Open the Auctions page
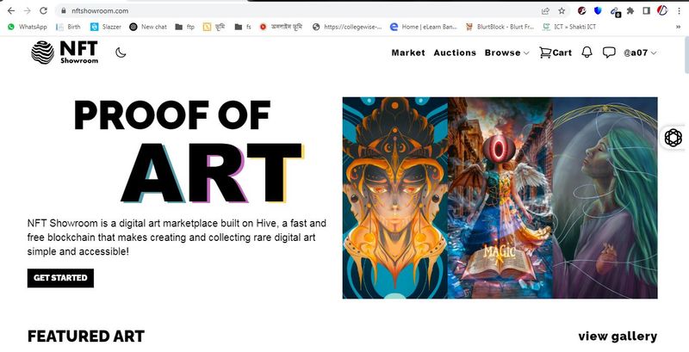 coord(455,52)
